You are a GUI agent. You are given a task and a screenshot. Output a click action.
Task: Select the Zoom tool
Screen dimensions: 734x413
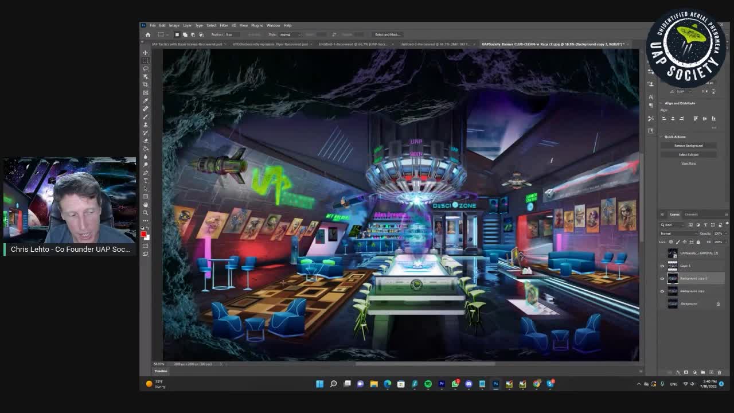(145, 213)
